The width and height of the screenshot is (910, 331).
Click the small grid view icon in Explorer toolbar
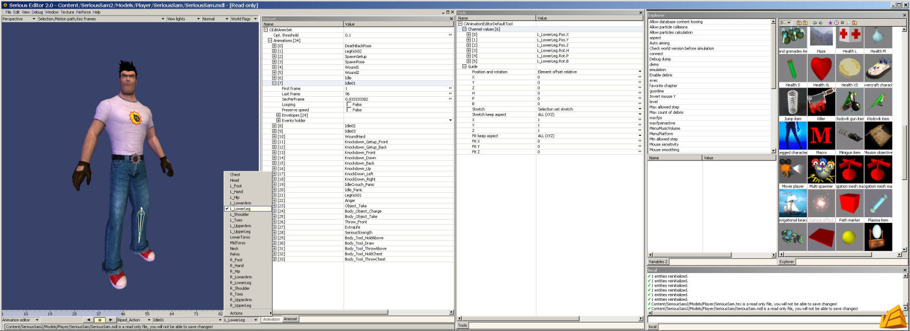(842, 23)
